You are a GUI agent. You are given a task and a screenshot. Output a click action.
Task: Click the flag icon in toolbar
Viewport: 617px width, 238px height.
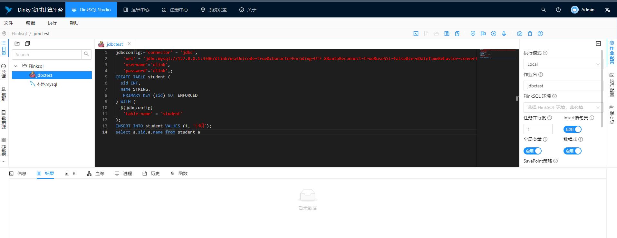pos(483,34)
